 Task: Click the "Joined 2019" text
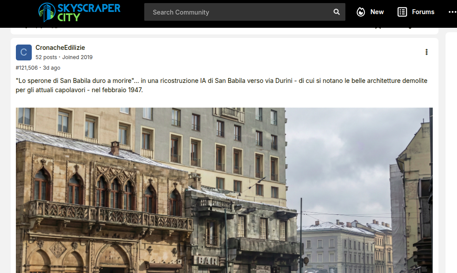(x=77, y=57)
